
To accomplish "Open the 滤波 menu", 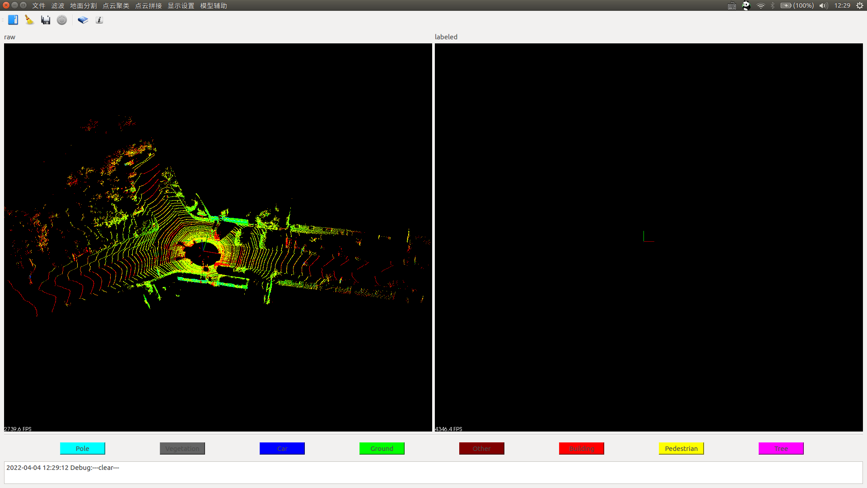I will coord(58,5).
